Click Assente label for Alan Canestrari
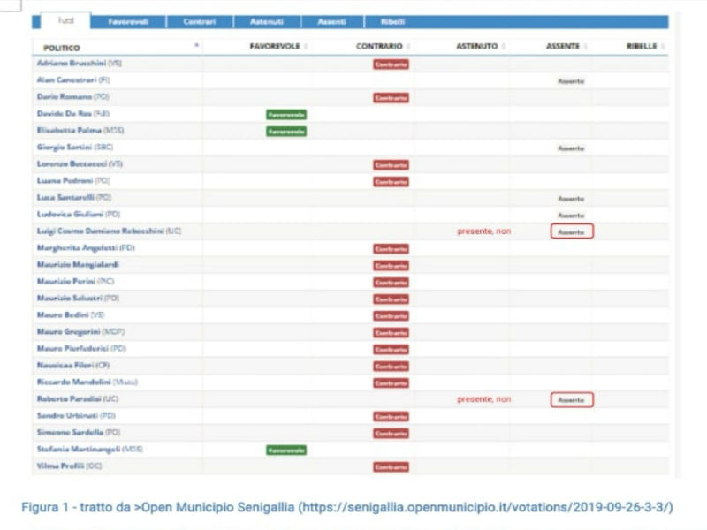The image size is (707, 530). pyautogui.click(x=571, y=81)
